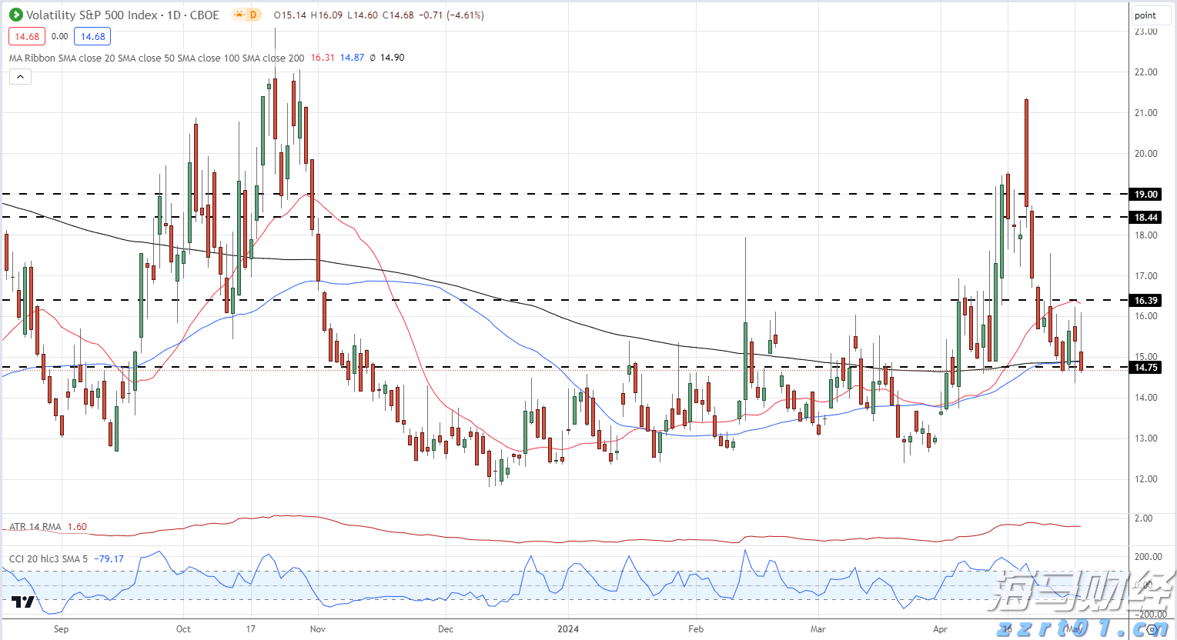
Task: Click the ATR value 1.60
Action: (x=77, y=527)
